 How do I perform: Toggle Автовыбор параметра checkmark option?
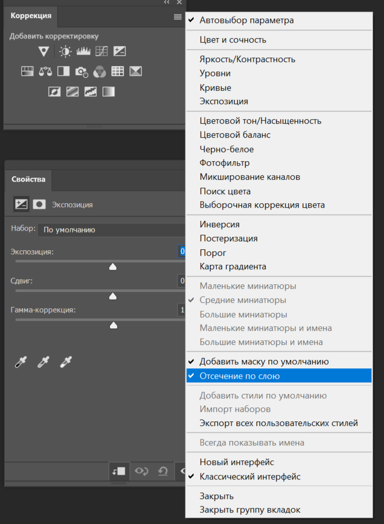pyautogui.click(x=279, y=20)
